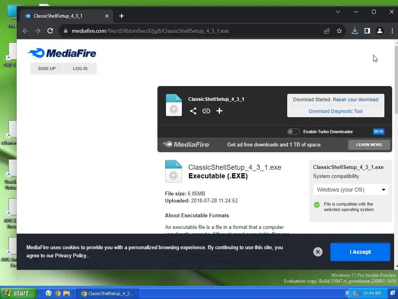Open the Repair your download link
The image size is (398, 299).
coord(355,100)
